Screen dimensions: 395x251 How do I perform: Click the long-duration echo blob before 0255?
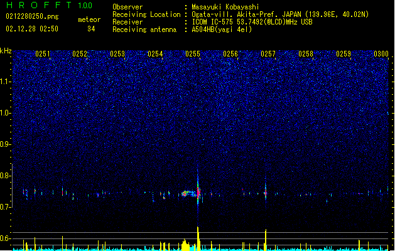pyautogui.click(x=189, y=194)
